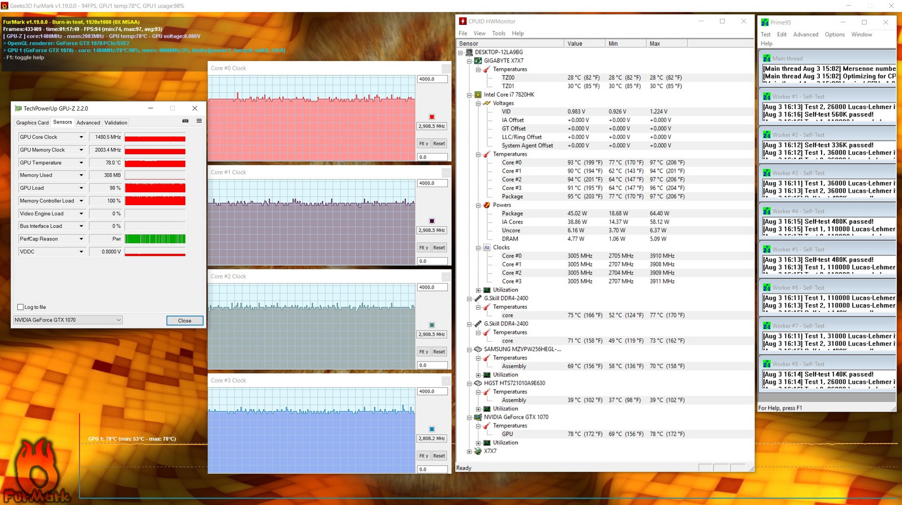
Task: Click the 4000.0 max field in Core #0 Clock
Action: coord(432,79)
